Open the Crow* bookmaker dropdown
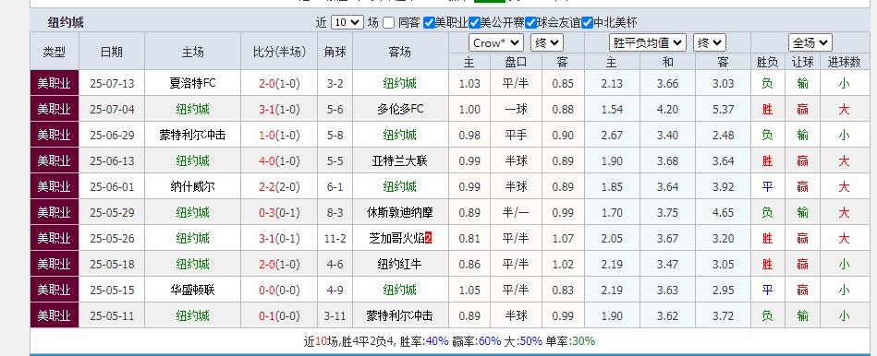 [496, 43]
